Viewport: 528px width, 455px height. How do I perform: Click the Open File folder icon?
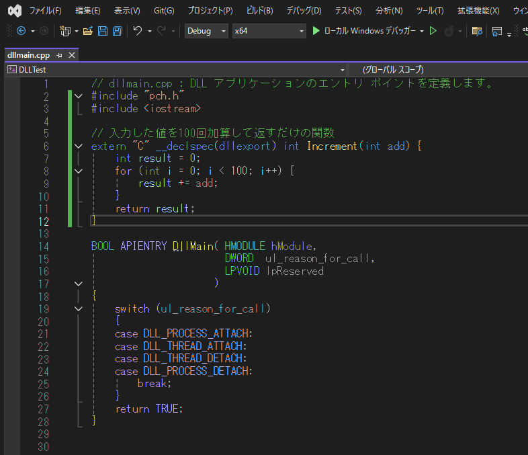[89, 31]
